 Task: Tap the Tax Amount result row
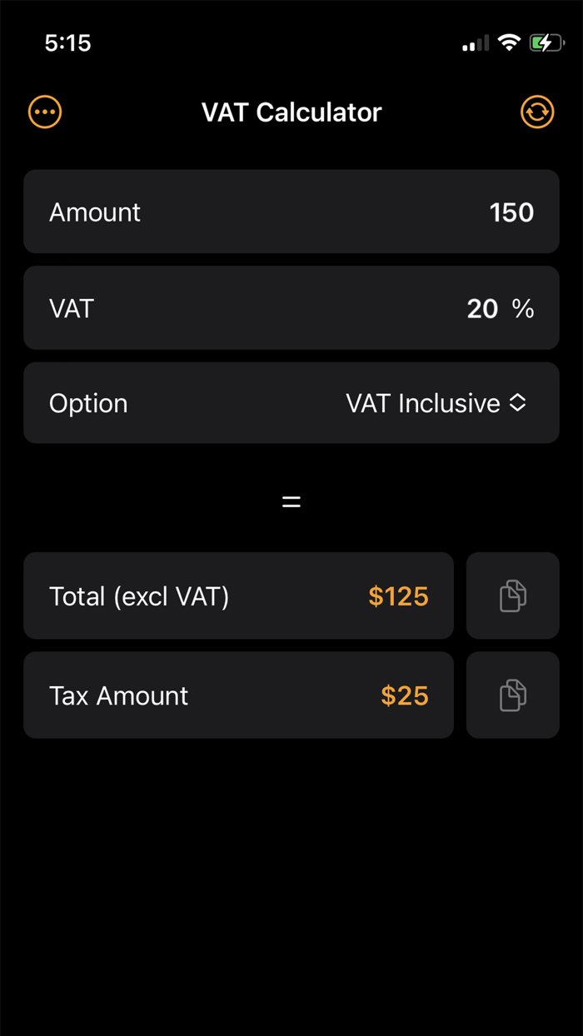pos(239,695)
